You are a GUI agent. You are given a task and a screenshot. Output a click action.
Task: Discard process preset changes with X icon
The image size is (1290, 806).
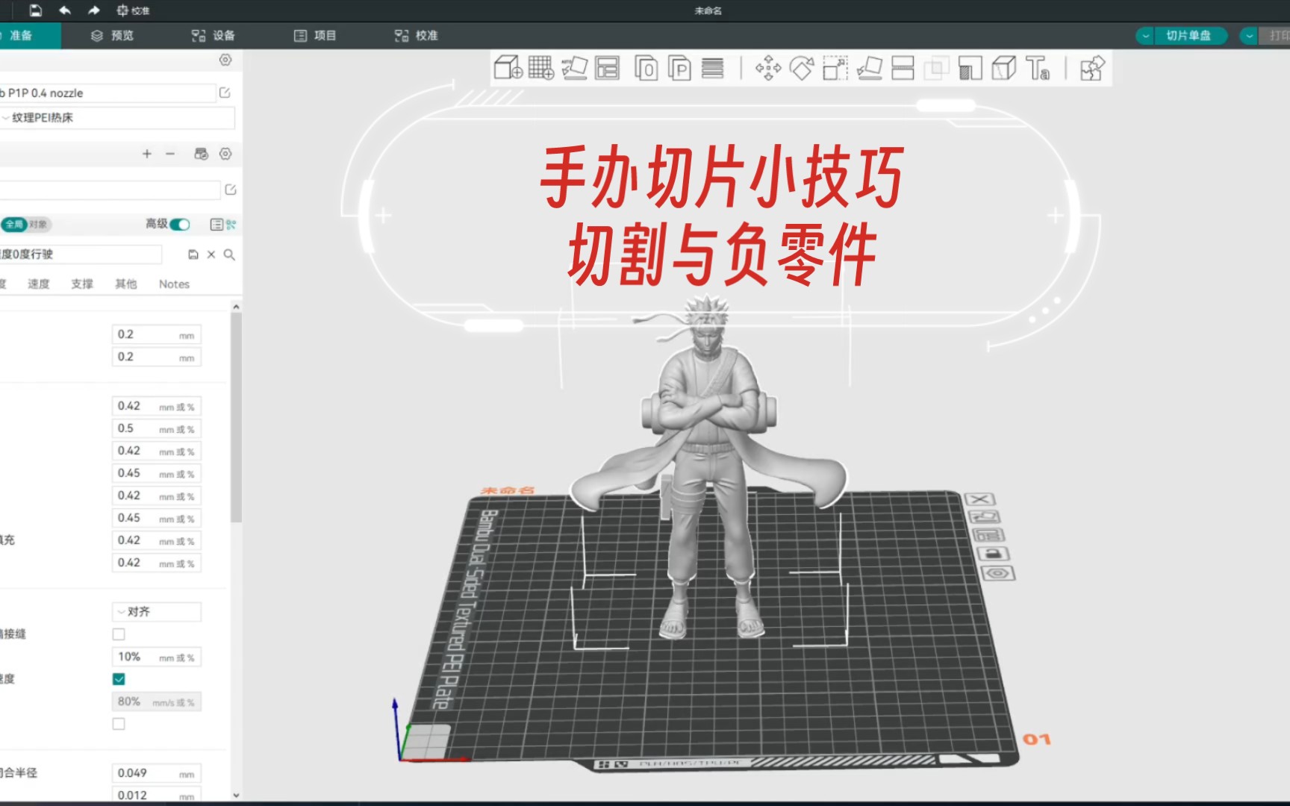[x=211, y=254]
